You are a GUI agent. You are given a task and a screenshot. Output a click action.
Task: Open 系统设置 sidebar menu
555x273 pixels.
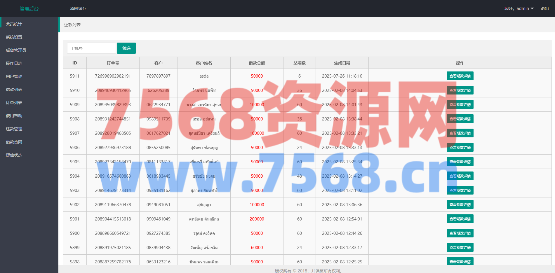pyautogui.click(x=14, y=37)
